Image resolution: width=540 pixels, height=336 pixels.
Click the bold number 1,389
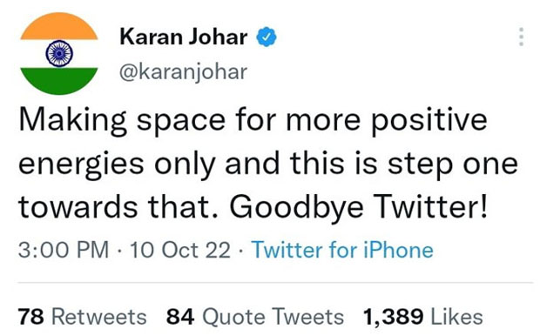click(x=394, y=317)
